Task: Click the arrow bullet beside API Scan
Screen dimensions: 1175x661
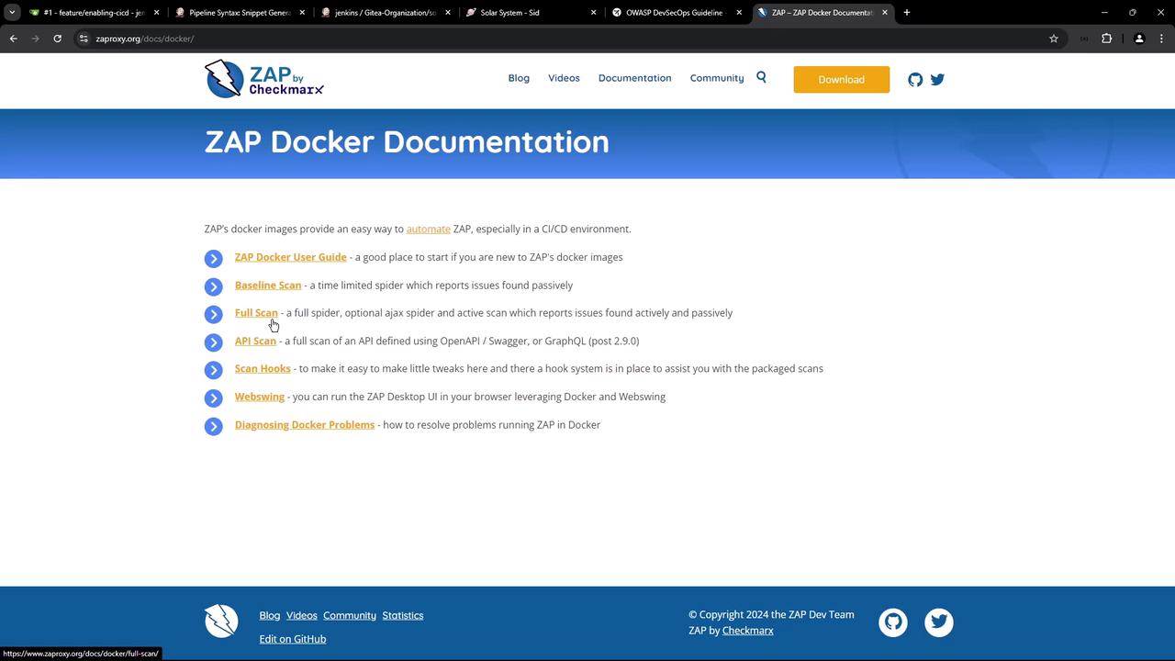Action: pos(214,342)
